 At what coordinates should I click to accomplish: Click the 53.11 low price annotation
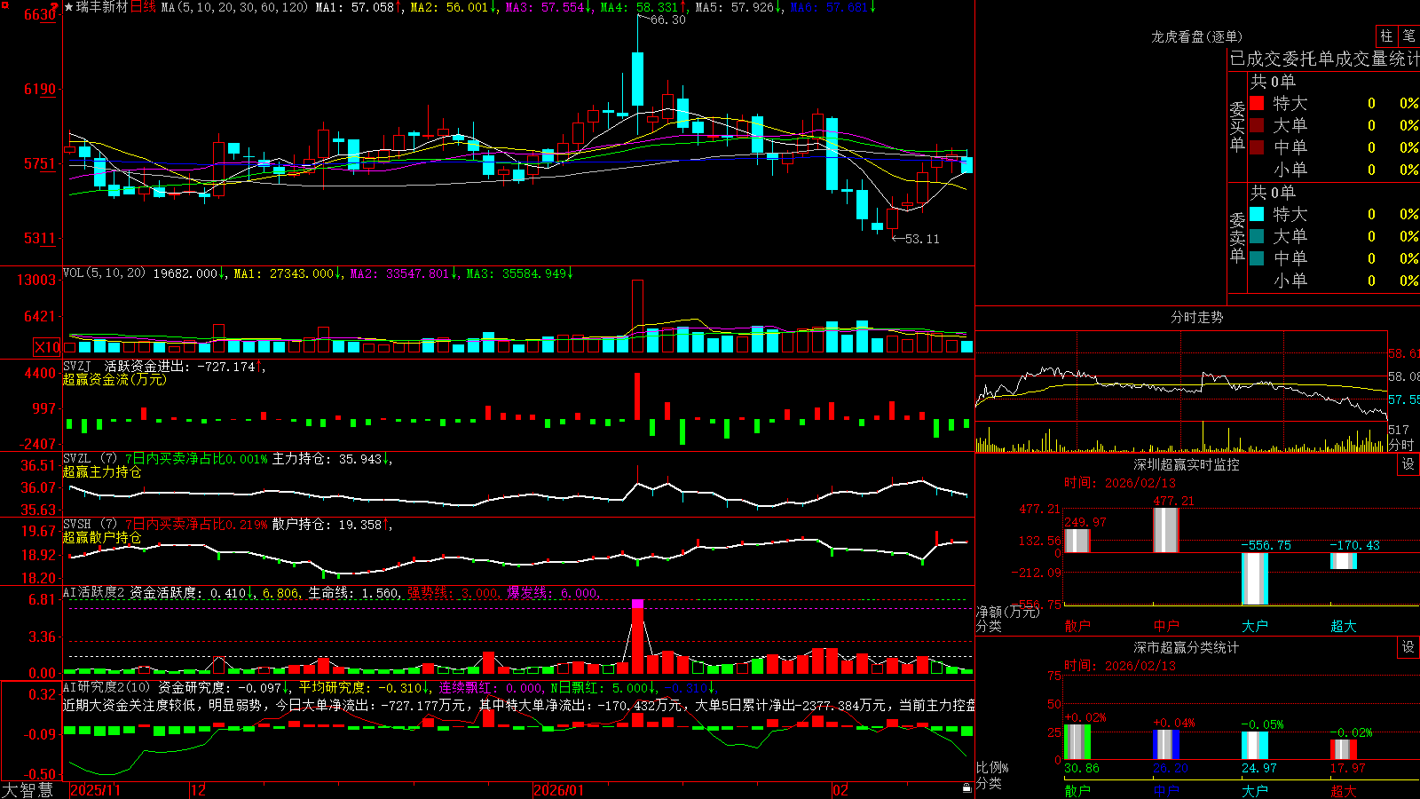click(x=922, y=239)
